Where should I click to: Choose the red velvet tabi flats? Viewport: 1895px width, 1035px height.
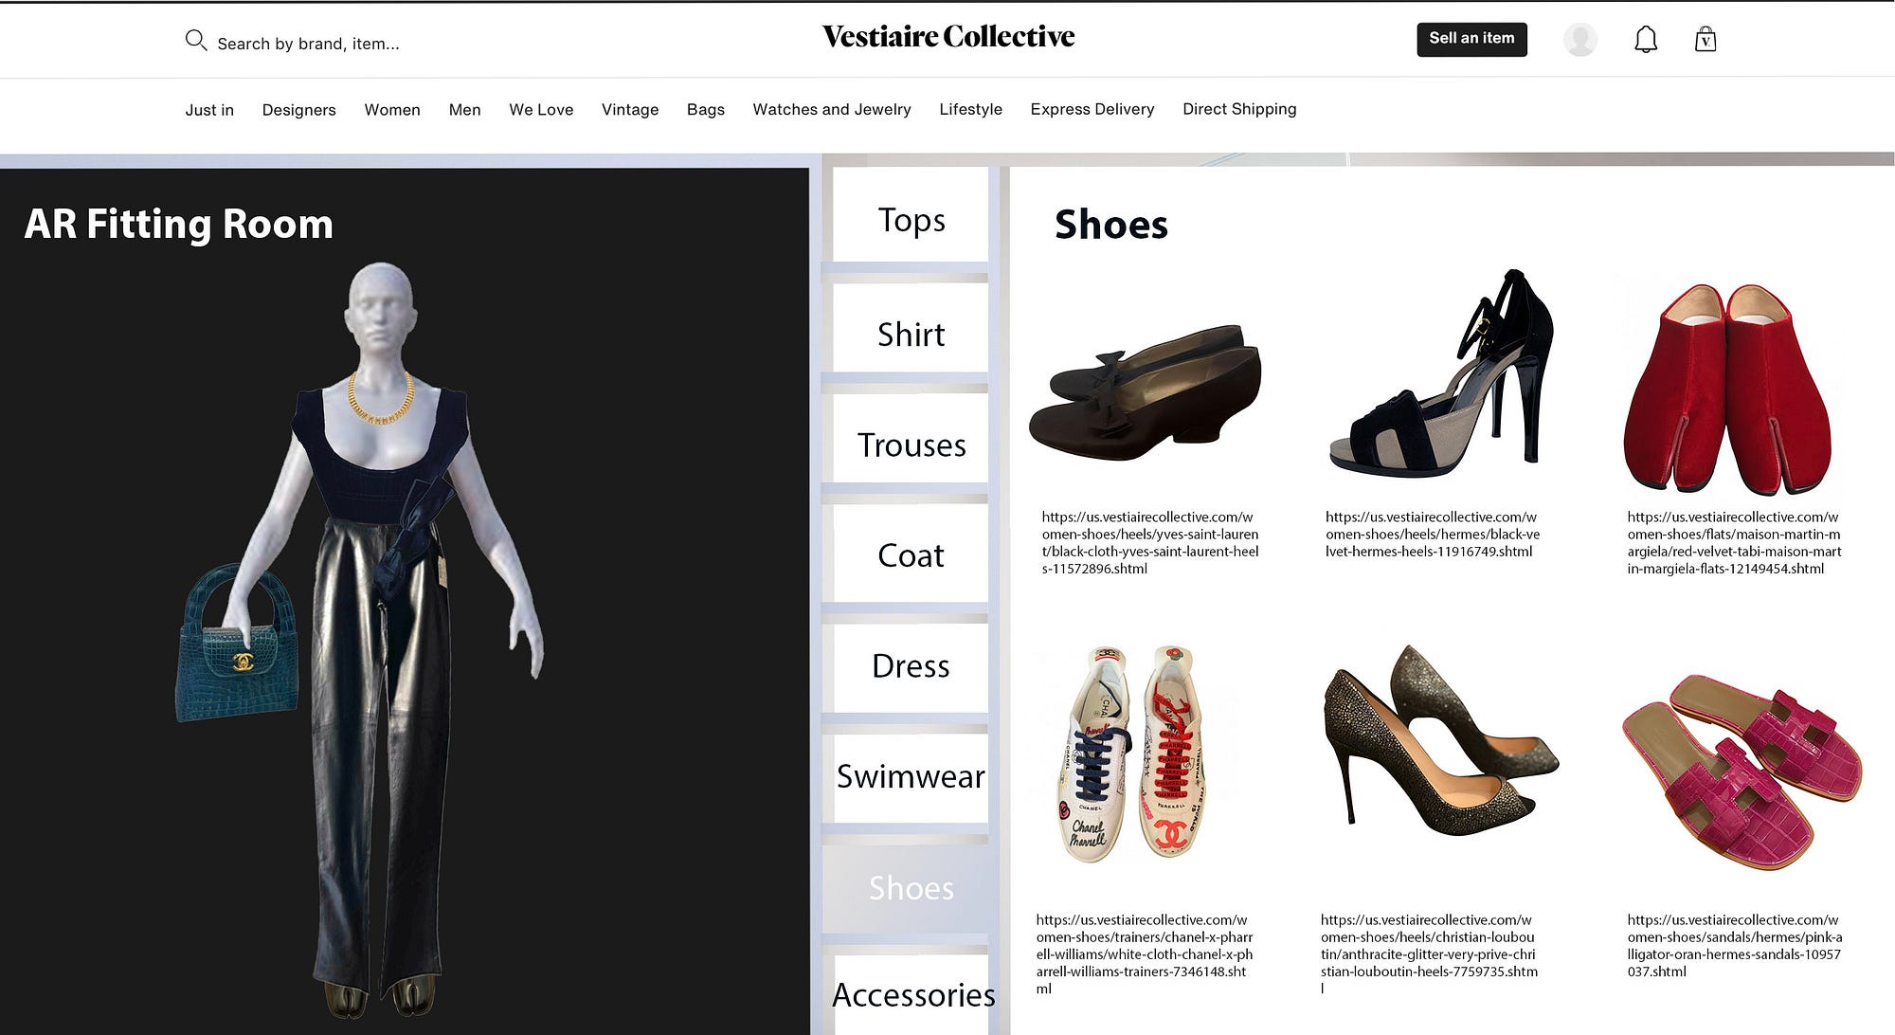click(1727, 389)
